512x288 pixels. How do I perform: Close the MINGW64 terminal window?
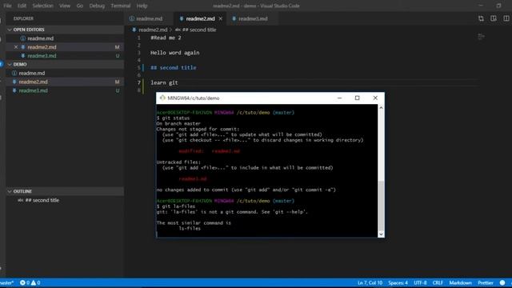pos(375,98)
